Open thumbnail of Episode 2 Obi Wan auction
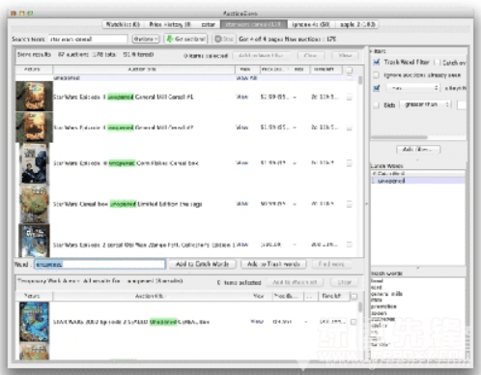481x375 pixels. pyautogui.click(x=34, y=241)
